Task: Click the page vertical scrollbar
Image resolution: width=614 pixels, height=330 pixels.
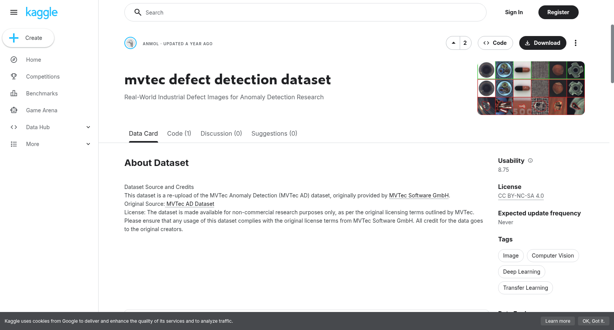Action: click(612, 54)
